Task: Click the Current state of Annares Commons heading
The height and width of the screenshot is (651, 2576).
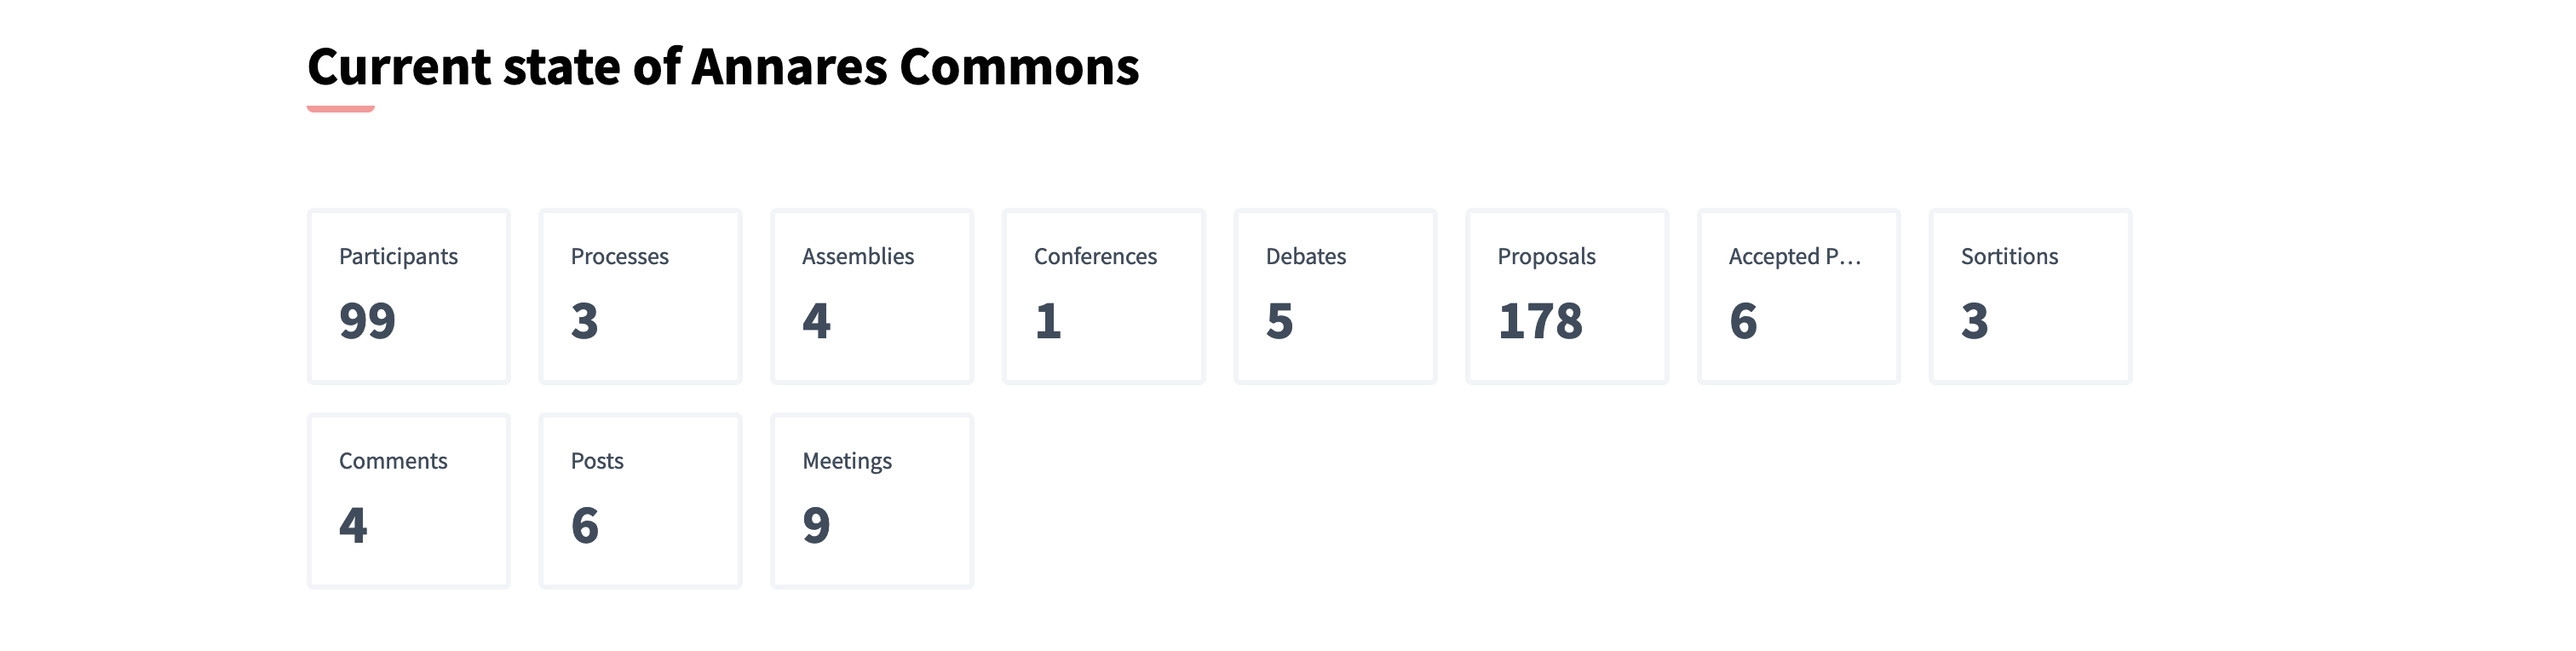Action: point(723,67)
